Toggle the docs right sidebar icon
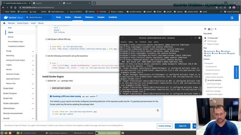Screen dimensions: 241x135 [232, 18]
